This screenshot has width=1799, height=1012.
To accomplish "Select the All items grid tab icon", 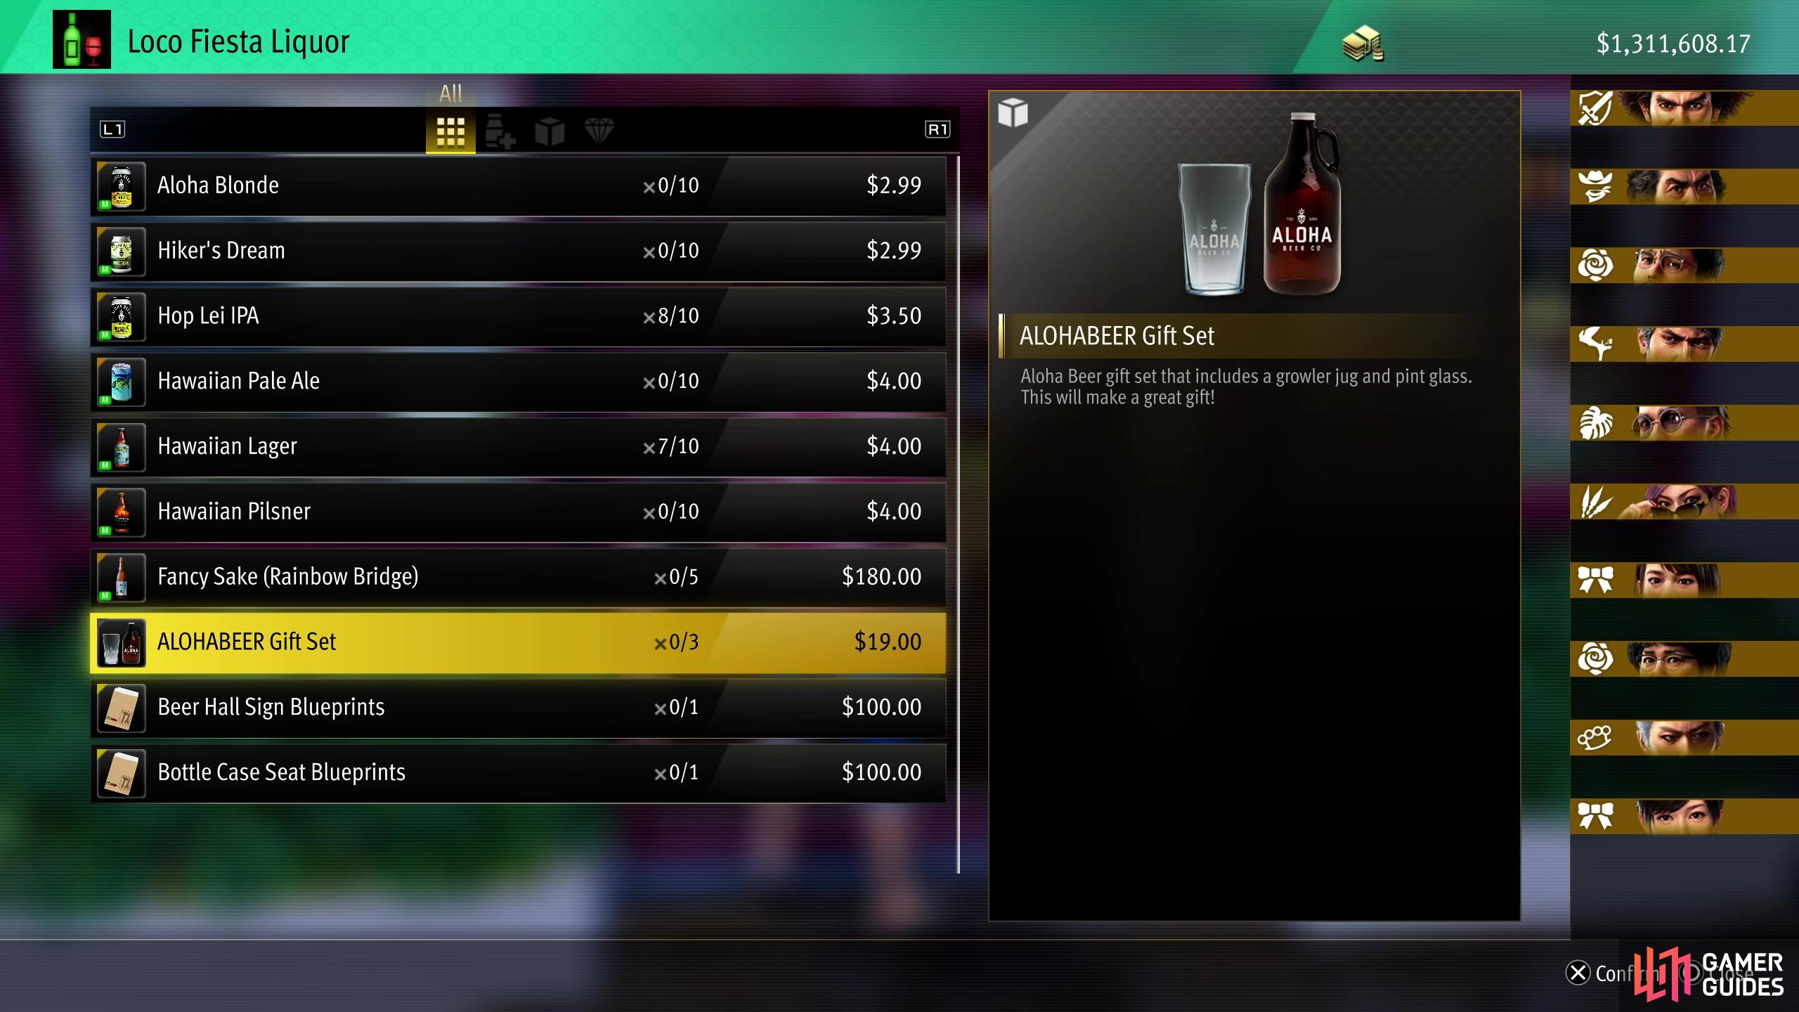I will (x=450, y=131).
